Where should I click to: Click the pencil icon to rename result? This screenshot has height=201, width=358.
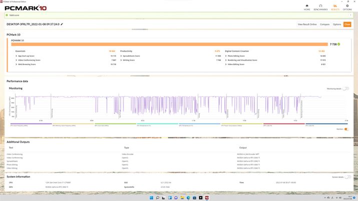pyautogui.click(x=62, y=24)
